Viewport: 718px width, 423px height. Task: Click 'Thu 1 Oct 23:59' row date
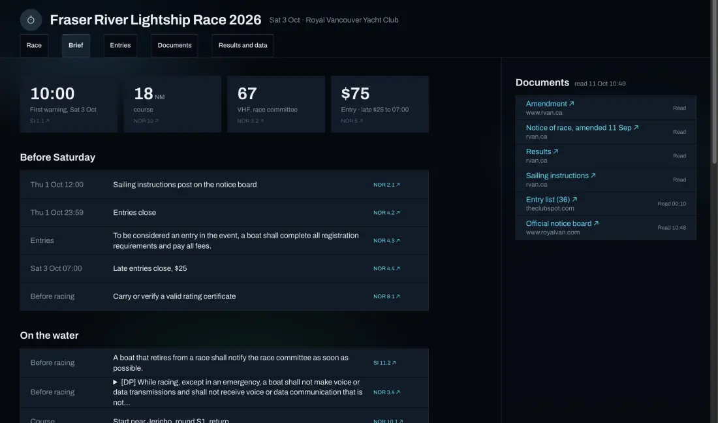pyautogui.click(x=57, y=213)
